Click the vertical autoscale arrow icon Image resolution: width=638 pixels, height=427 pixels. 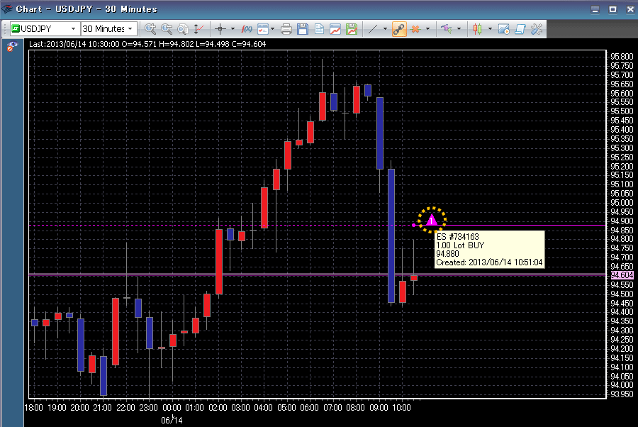coord(198,29)
